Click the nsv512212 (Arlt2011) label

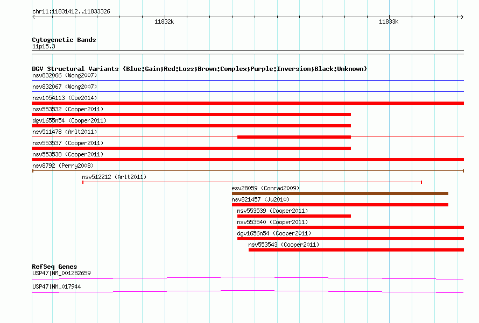coord(114,177)
